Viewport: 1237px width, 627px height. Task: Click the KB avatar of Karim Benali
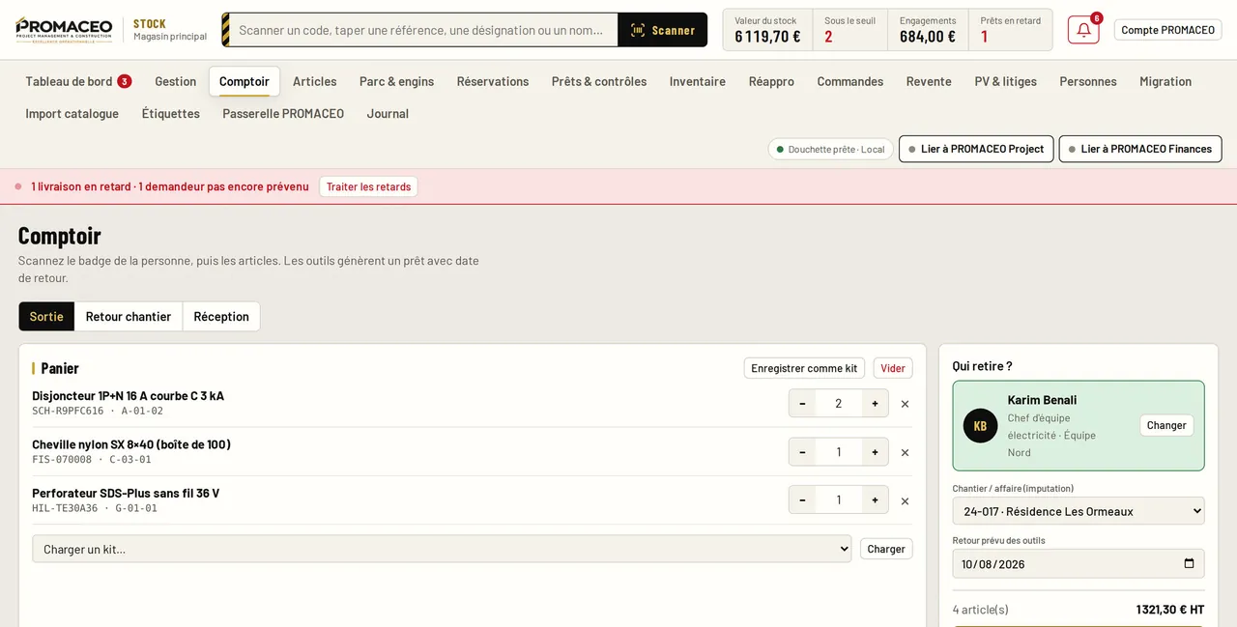pyautogui.click(x=980, y=426)
